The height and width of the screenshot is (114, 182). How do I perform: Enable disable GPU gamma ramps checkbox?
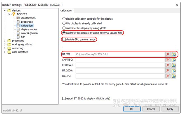(x=64, y=39)
